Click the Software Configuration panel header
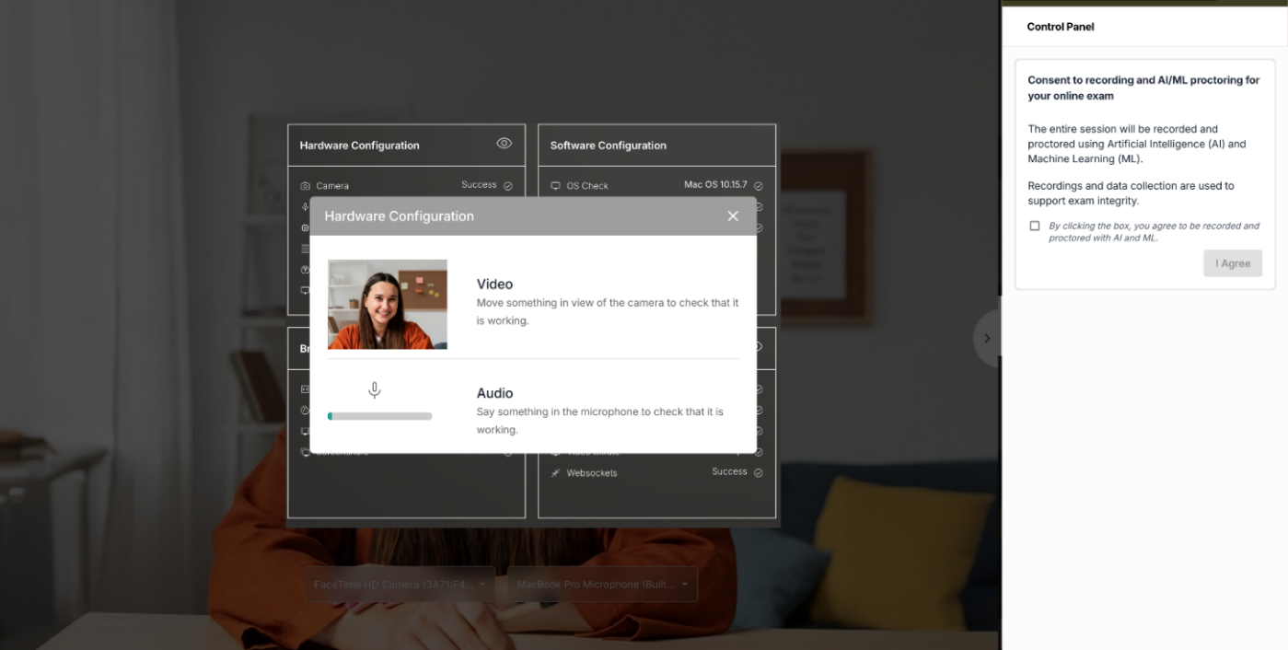 pos(657,145)
